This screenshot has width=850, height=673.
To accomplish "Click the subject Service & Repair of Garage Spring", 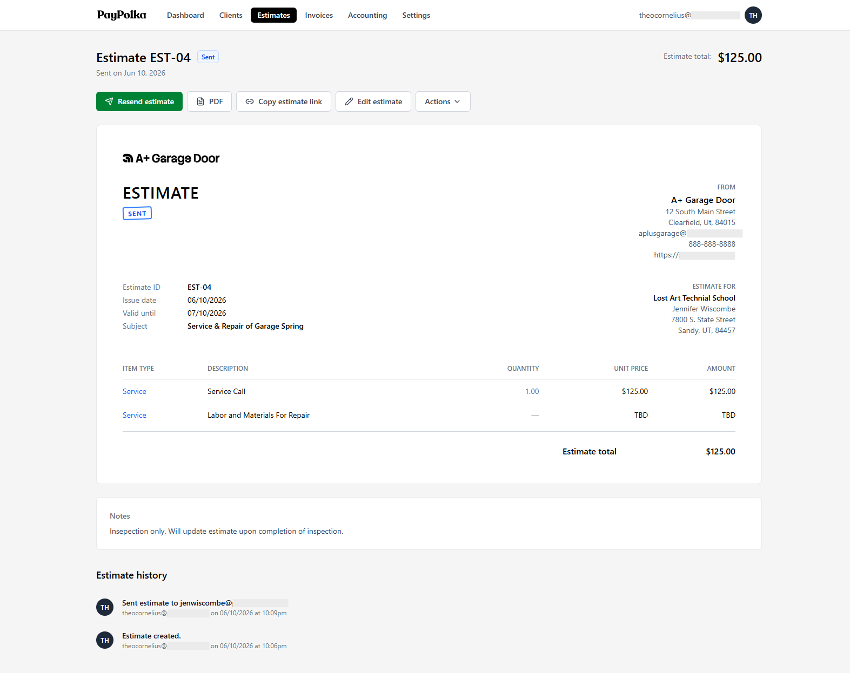I will point(245,326).
